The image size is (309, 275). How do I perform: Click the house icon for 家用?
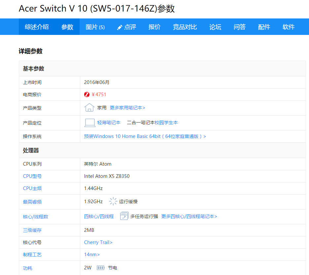pyautogui.click(x=89, y=107)
